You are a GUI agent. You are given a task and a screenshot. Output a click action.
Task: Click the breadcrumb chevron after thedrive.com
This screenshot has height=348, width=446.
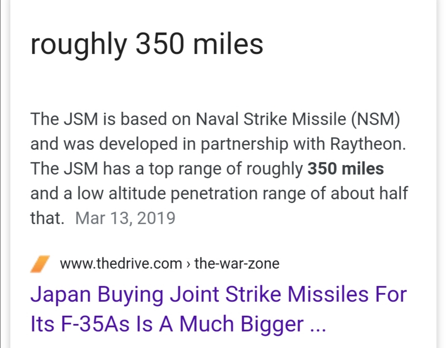[188, 263]
